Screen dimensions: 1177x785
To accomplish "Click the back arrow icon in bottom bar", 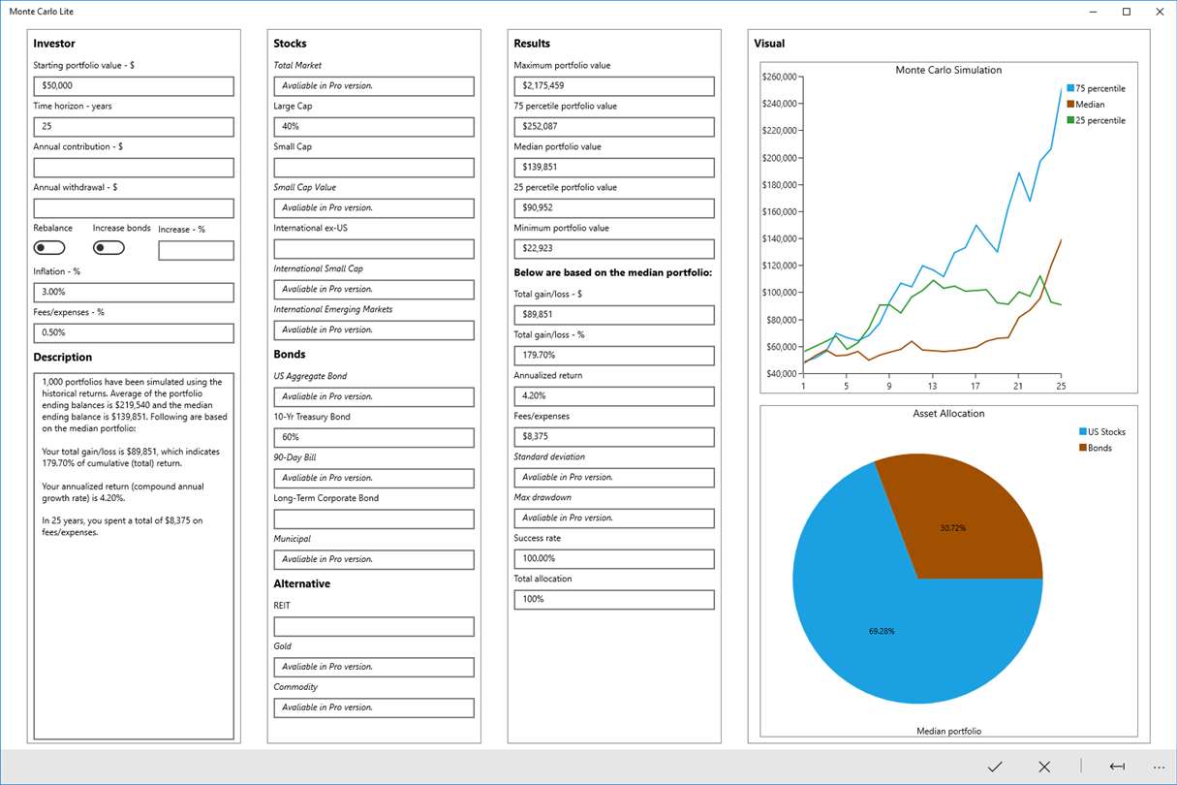I will coord(1117,767).
